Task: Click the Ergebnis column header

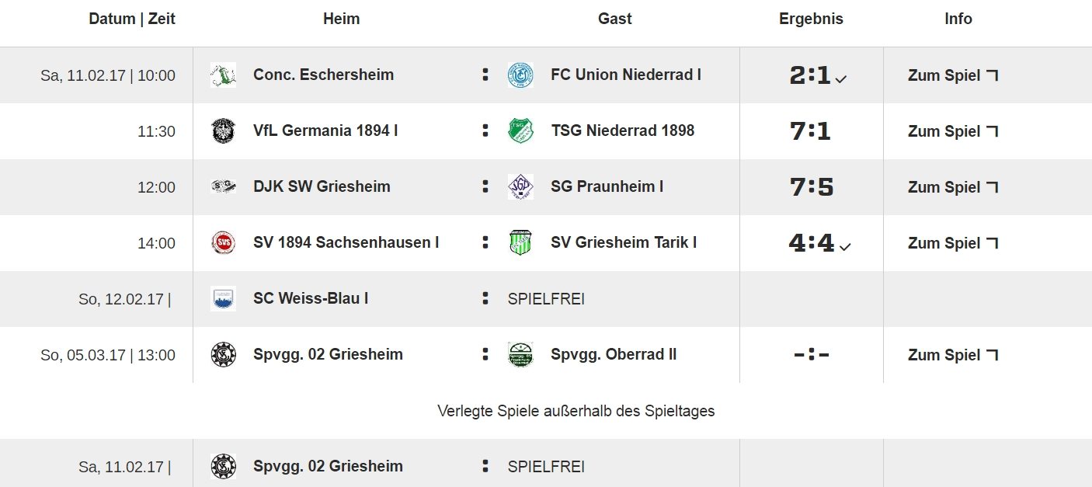Action: click(811, 19)
